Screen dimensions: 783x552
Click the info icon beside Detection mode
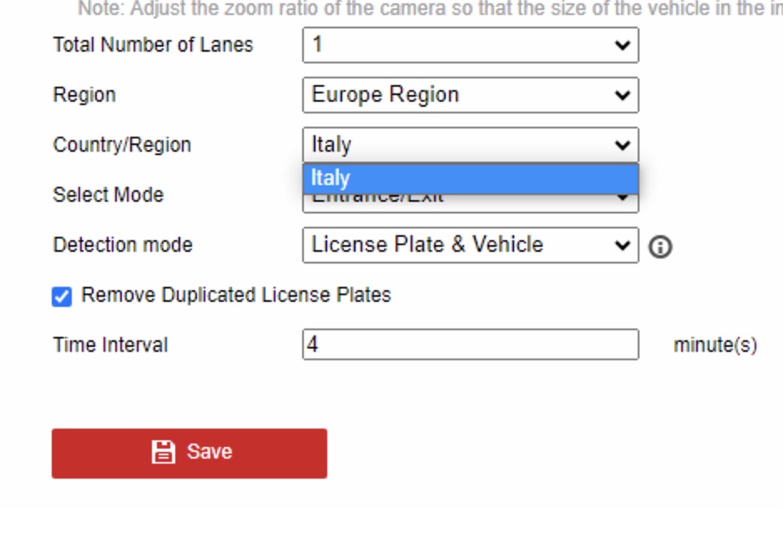point(660,247)
